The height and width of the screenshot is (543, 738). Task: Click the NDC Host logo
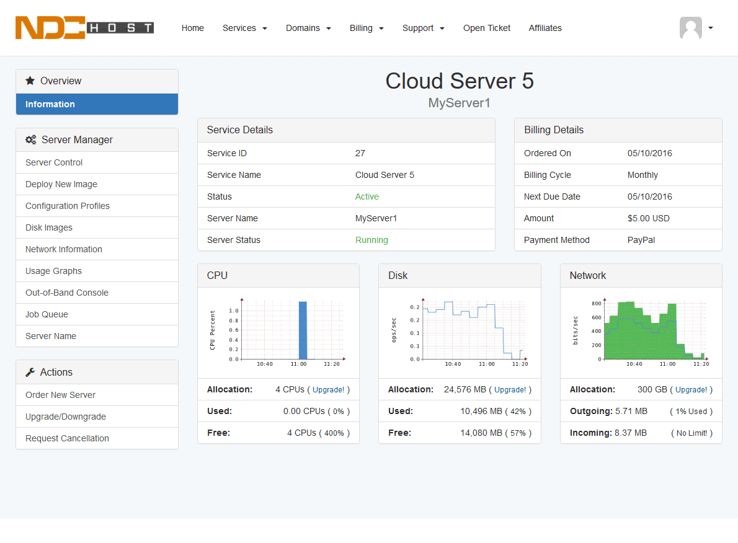click(x=84, y=27)
